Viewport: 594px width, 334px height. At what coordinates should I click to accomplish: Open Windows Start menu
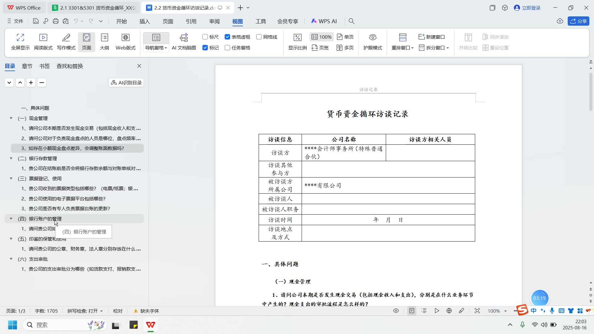coord(12,325)
